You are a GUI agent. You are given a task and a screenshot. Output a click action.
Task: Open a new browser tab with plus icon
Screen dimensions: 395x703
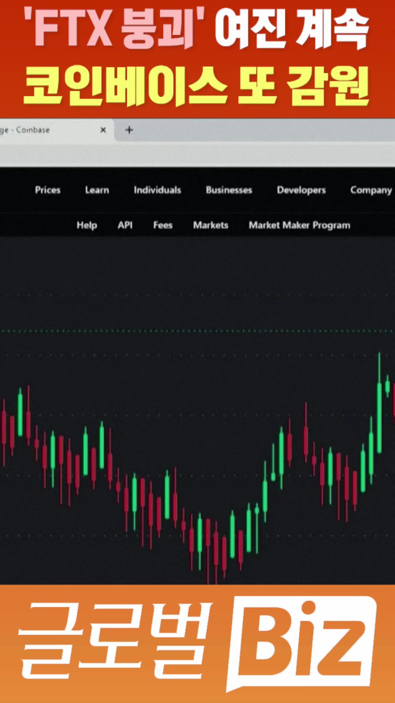(129, 130)
